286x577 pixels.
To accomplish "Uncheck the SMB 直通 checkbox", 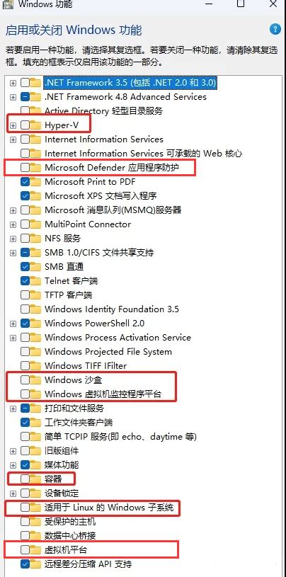I will coord(25,266).
